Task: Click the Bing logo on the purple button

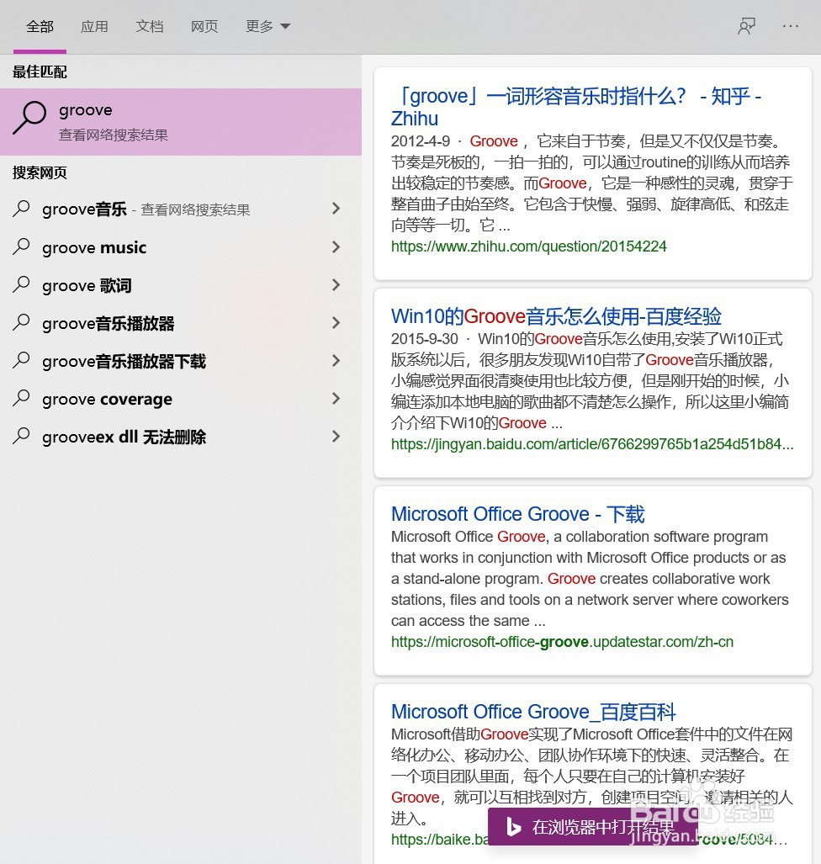Action: click(x=513, y=827)
